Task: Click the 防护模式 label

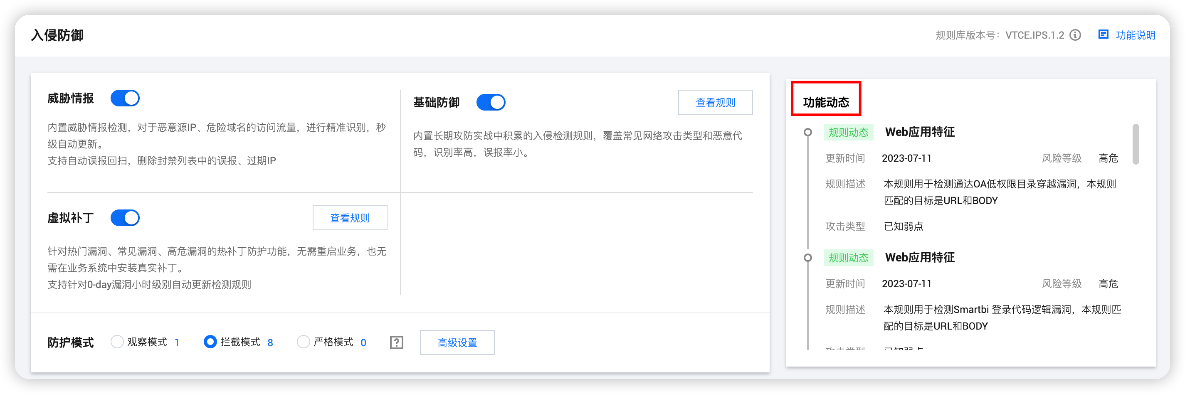Action: coord(70,342)
